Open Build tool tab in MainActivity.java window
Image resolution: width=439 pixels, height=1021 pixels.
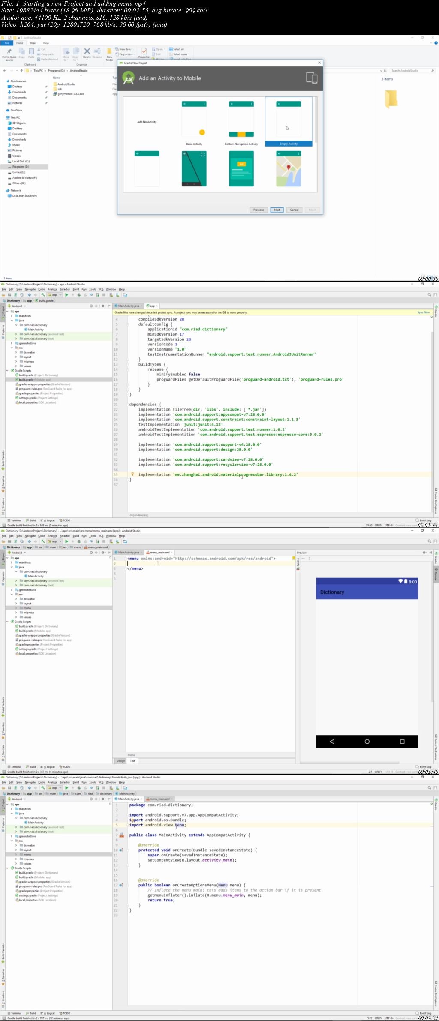(x=31, y=1013)
